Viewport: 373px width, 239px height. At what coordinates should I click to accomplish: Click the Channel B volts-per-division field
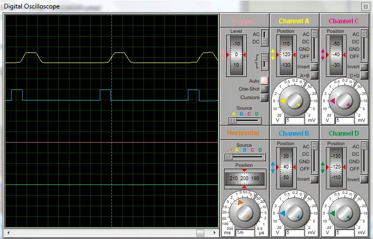click(x=294, y=233)
